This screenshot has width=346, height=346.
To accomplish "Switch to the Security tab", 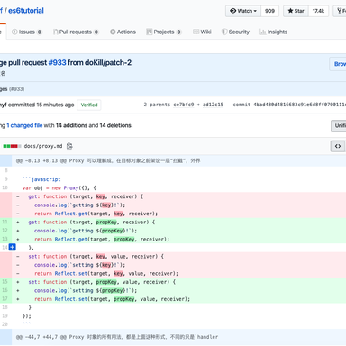I will click(x=235, y=32).
